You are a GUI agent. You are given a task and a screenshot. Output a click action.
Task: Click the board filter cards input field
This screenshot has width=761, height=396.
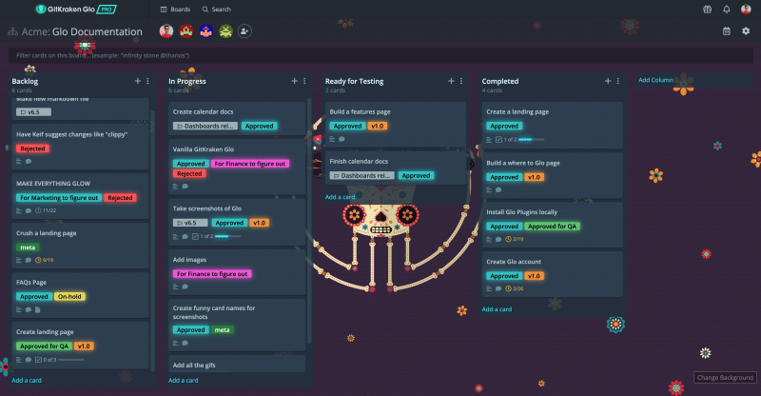coord(380,55)
